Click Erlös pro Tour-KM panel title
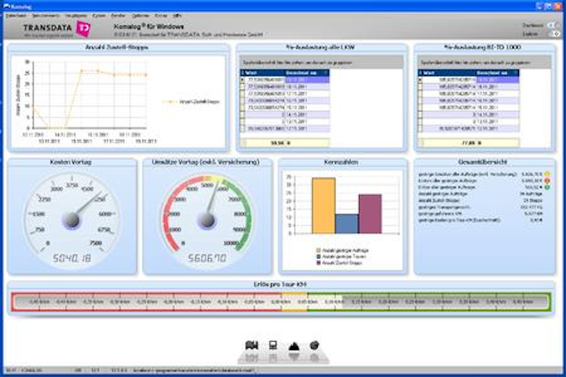 [x=280, y=284]
